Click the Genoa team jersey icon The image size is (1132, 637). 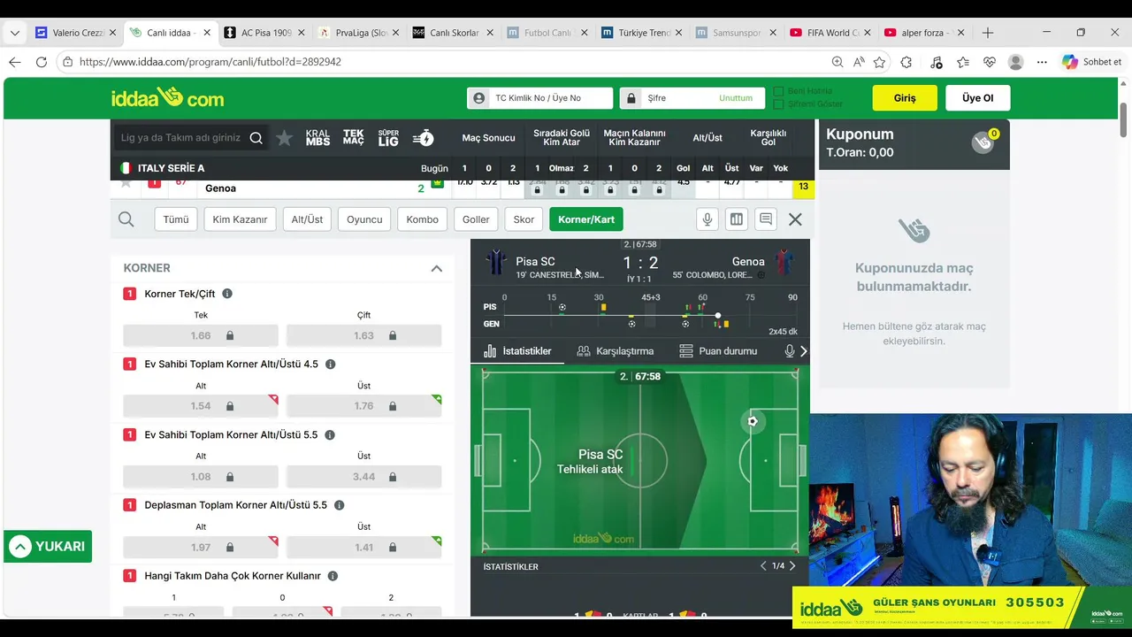tap(784, 263)
